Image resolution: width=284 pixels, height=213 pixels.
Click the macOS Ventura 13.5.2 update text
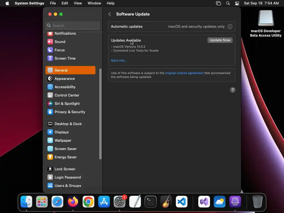(x=129, y=47)
